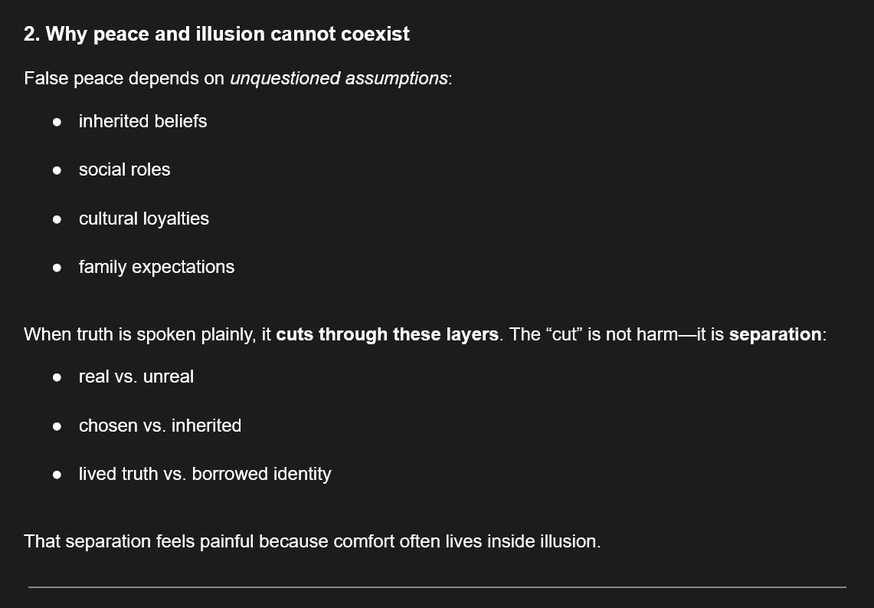Click the text "When truth is spoken plainly"
The height and width of the screenshot is (608, 874).
coord(138,334)
